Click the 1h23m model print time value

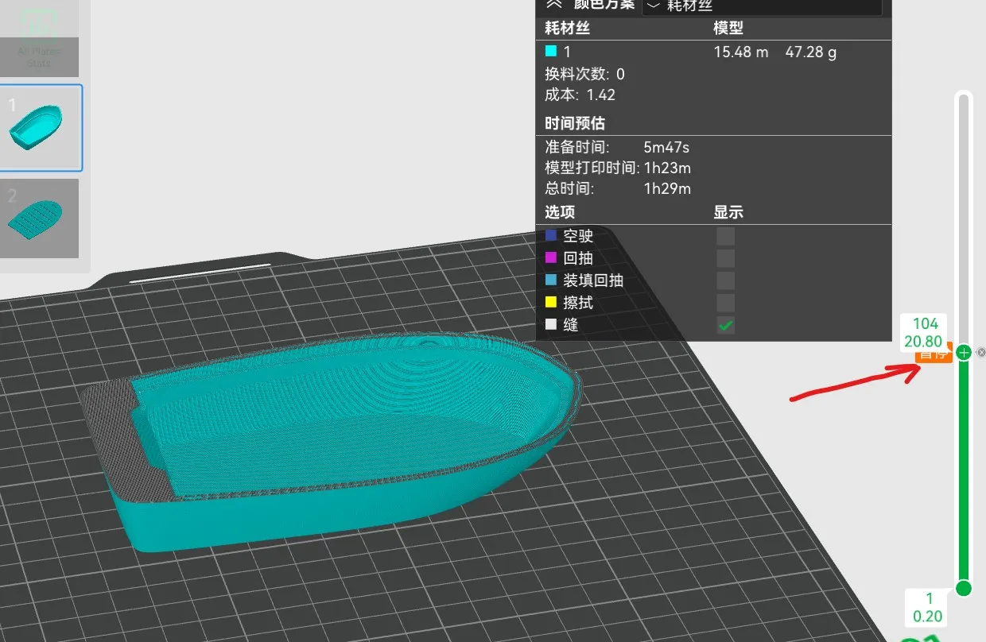click(667, 168)
